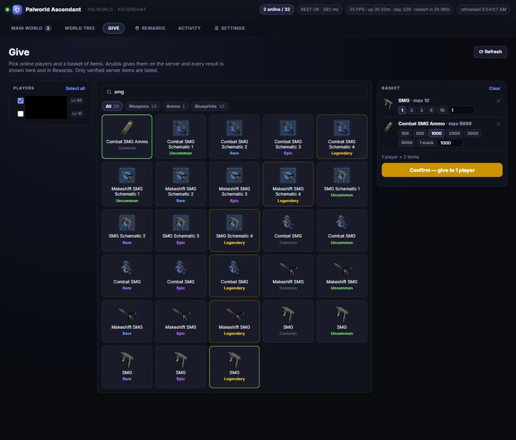The image size is (516, 440).
Task: Select the Combat SMG Ammo item card
Action: (127, 137)
